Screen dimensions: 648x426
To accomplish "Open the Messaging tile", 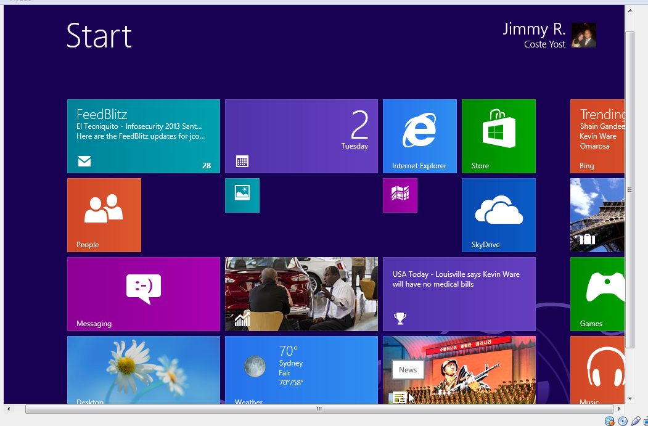I will (144, 294).
